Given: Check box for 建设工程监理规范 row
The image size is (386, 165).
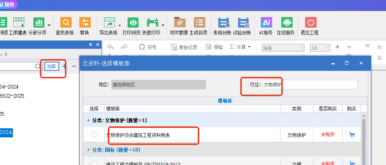Looking at the screenshot, I should [x=94, y=163].
